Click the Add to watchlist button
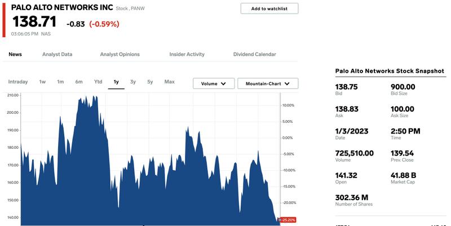 point(269,8)
